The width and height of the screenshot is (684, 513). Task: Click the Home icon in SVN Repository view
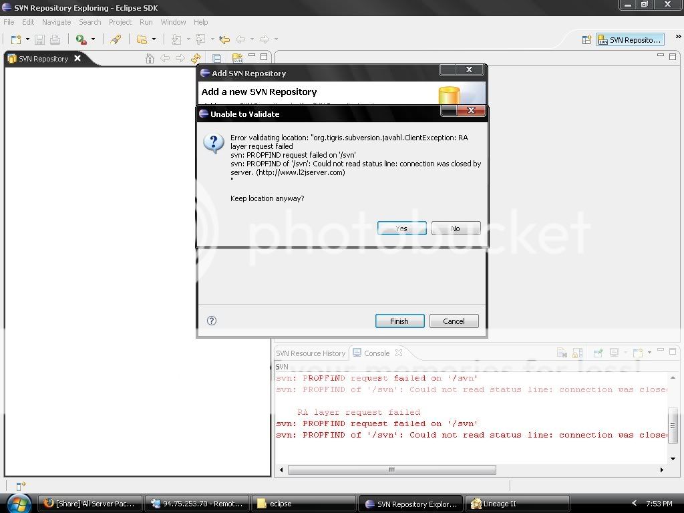click(150, 59)
